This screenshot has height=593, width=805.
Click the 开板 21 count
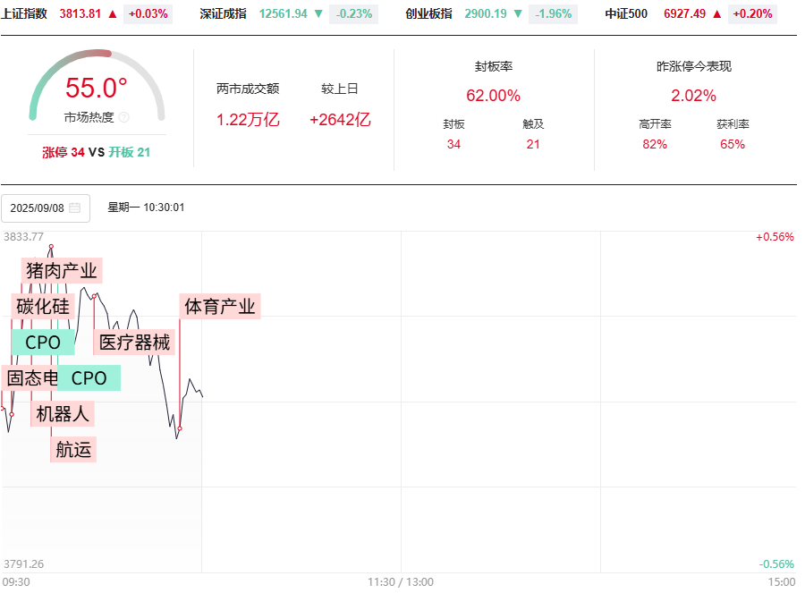point(130,153)
